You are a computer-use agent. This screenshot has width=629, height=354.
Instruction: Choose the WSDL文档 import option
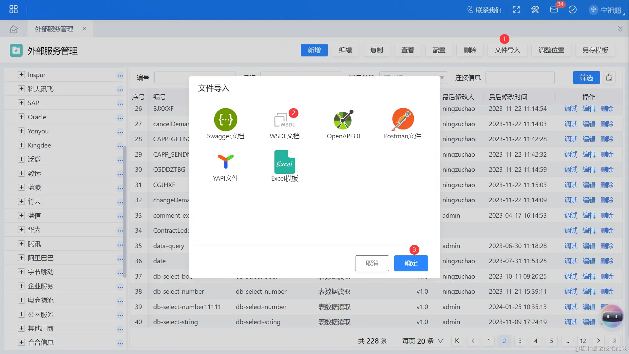click(284, 120)
